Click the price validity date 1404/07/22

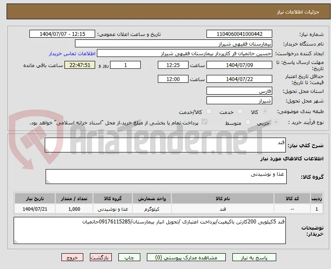pos(239,79)
